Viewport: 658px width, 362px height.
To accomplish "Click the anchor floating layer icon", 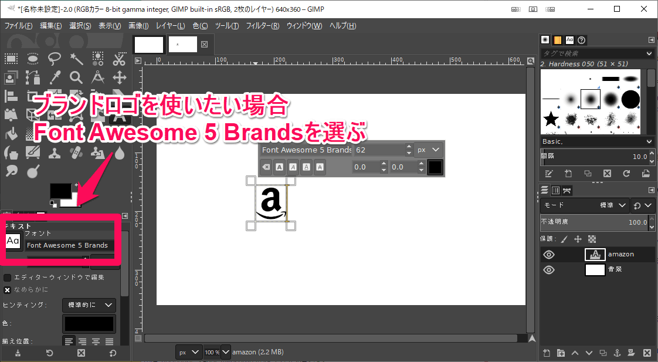I will (618, 353).
